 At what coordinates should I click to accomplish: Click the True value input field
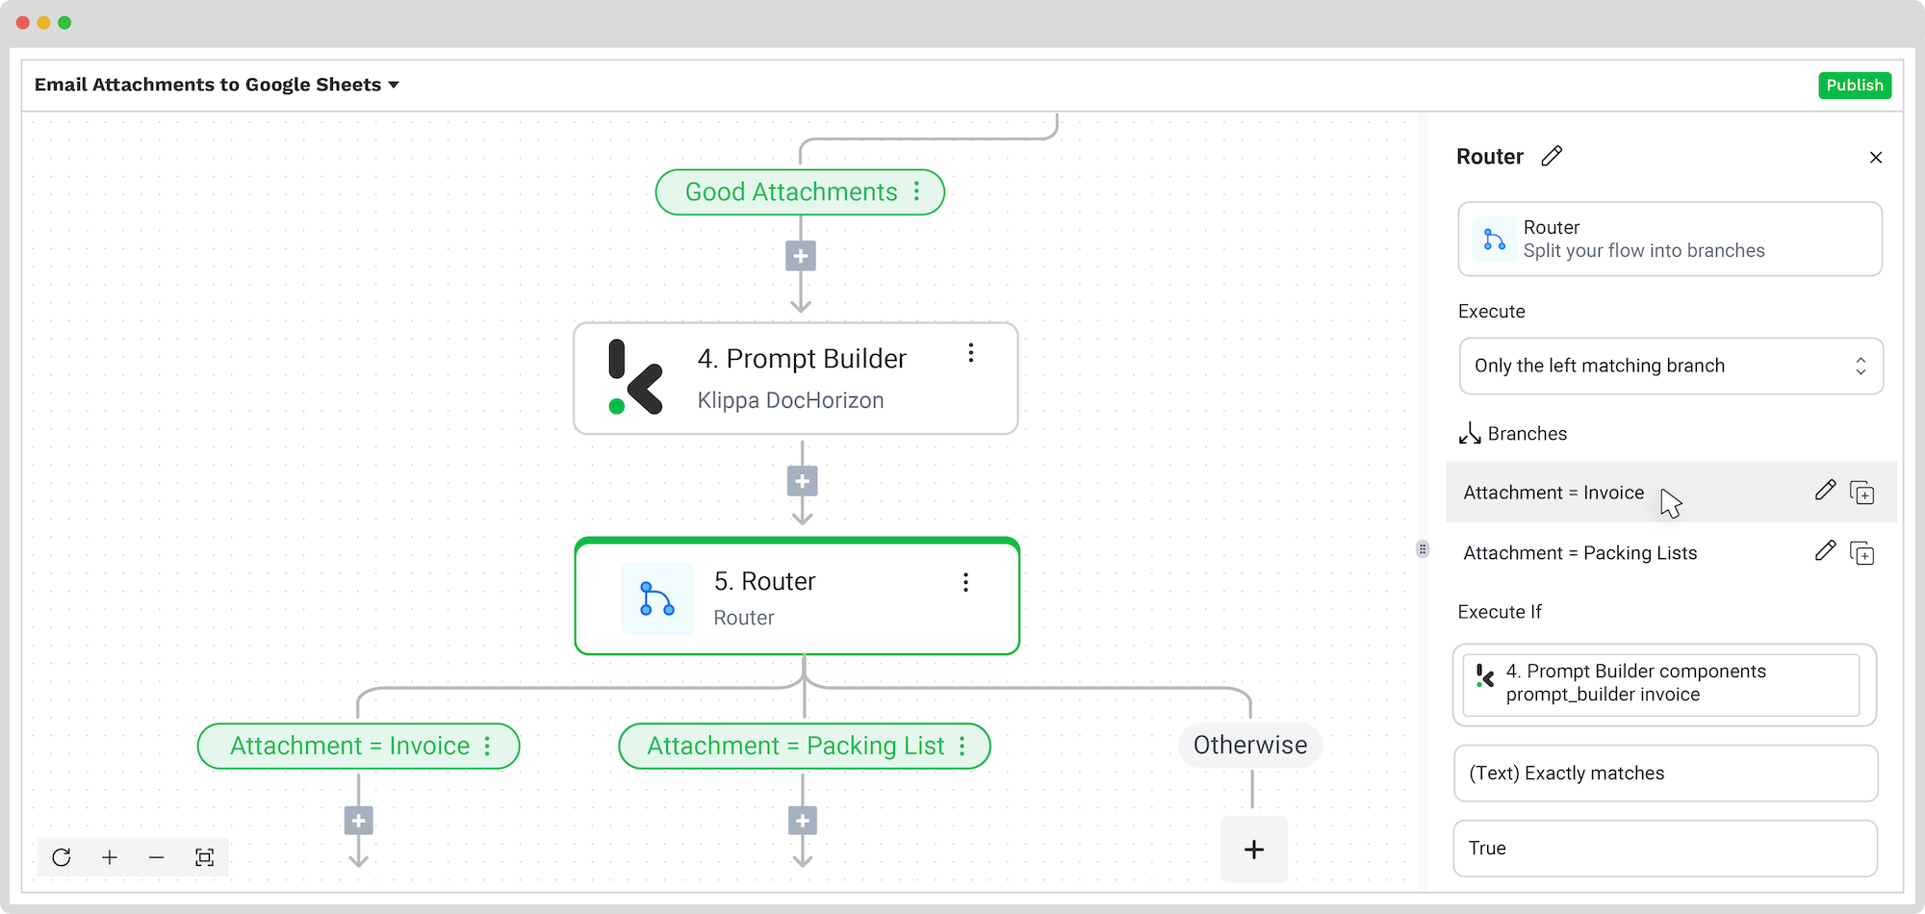pyautogui.click(x=1665, y=849)
